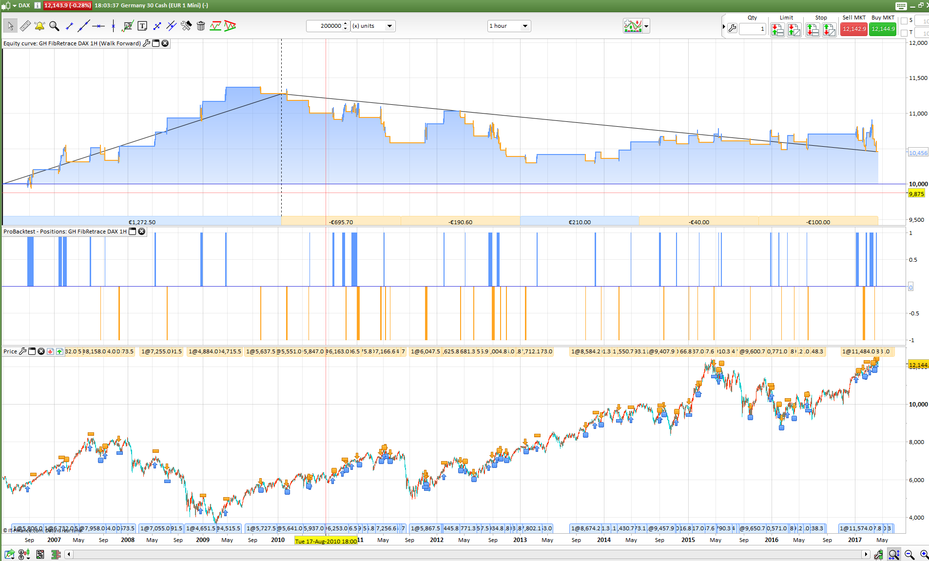Enable the S stop checkbox
The height and width of the screenshot is (561, 929).
(x=904, y=21)
